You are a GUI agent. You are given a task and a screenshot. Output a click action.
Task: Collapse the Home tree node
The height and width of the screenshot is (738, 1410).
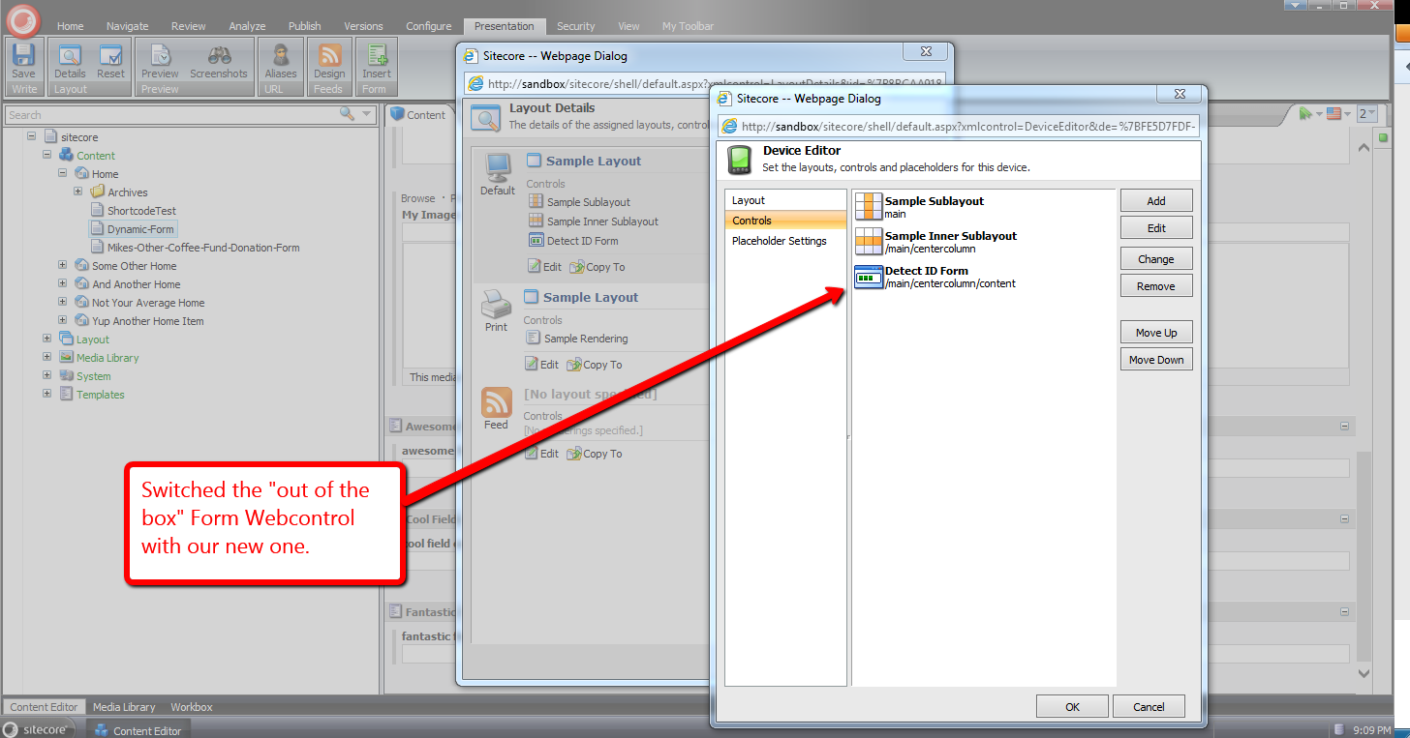click(63, 174)
